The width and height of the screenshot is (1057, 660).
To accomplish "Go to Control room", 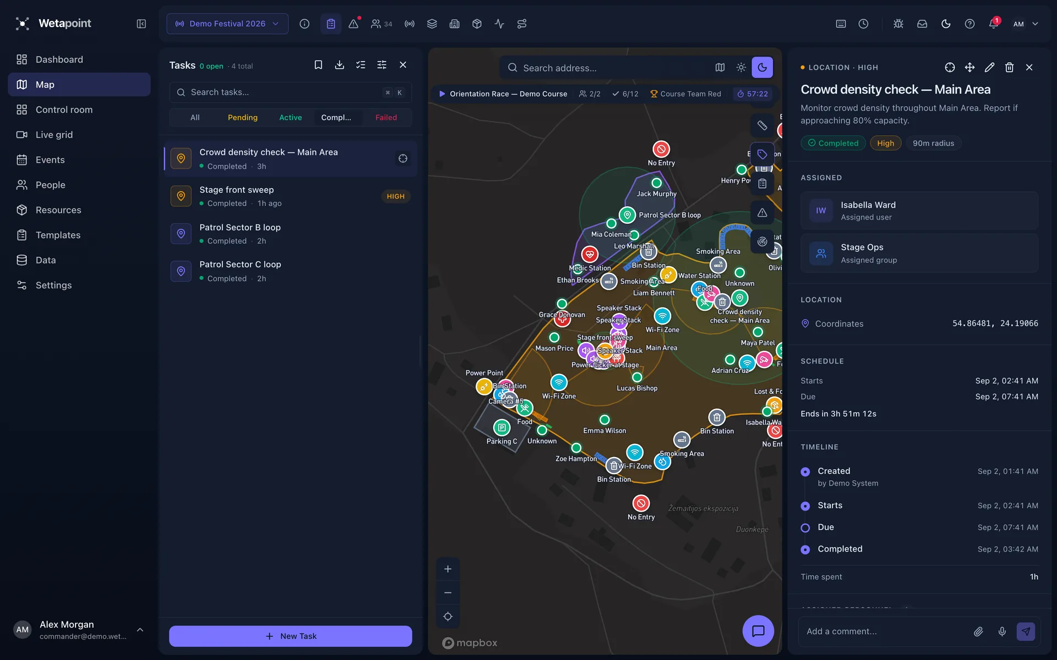I will (x=79, y=109).
